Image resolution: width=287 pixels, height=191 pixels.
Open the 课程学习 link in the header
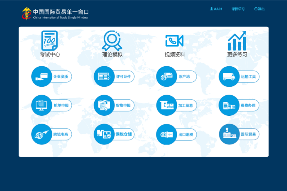238,9
